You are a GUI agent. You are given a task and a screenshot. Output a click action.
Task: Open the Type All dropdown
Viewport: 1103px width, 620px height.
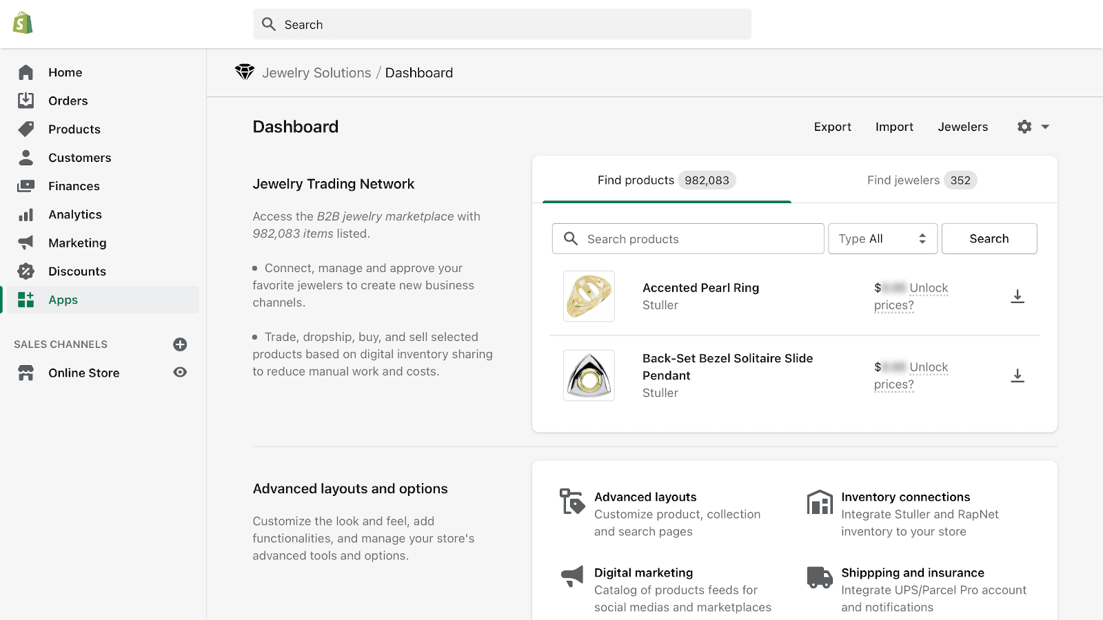pos(882,239)
